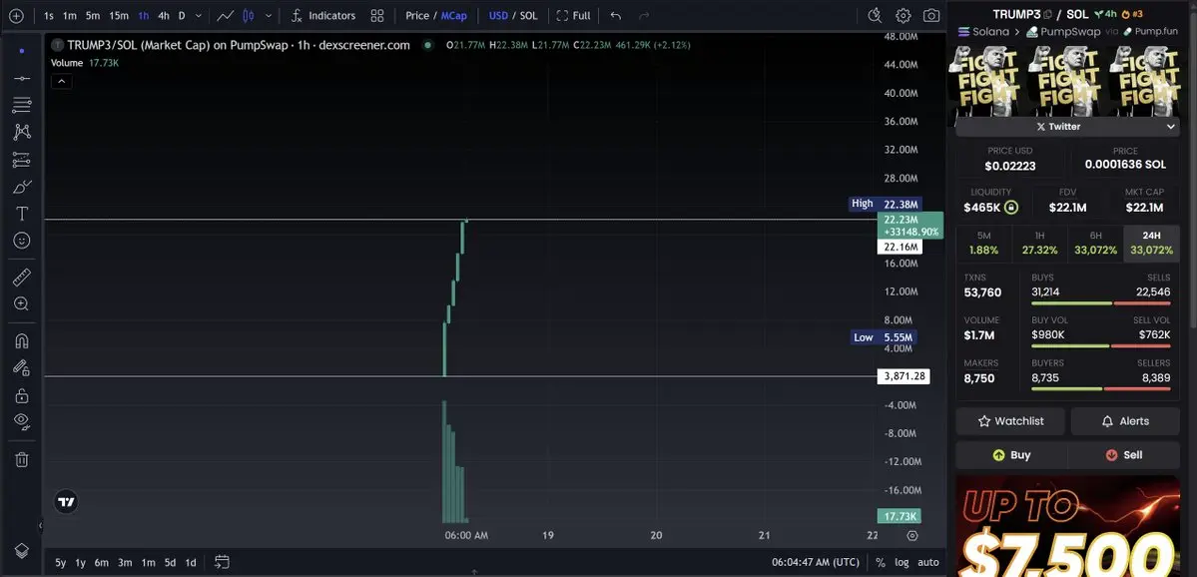The width and height of the screenshot is (1197, 577).
Task: Take a chart snapshot with camera
Action: [931, 15]
